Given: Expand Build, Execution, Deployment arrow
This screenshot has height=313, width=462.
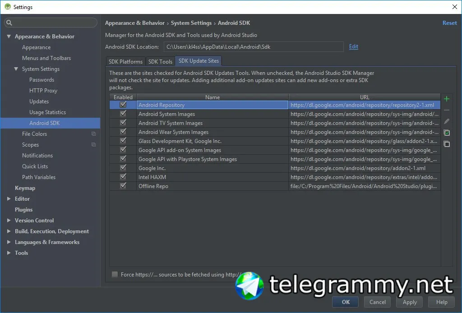Looking at the screenshot, I should [9, 231].
